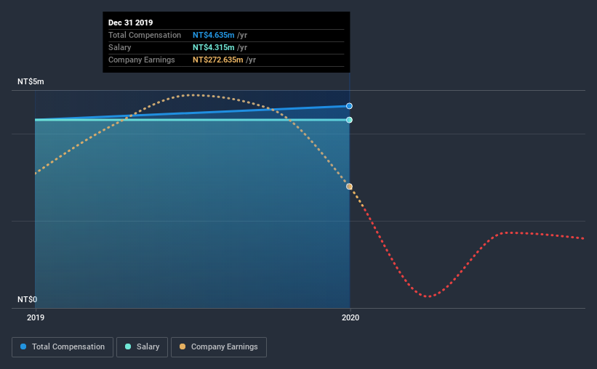Screen dimensions: 597x369
Task: Click the Salary tooltip row label
Action: click(119, 47)
